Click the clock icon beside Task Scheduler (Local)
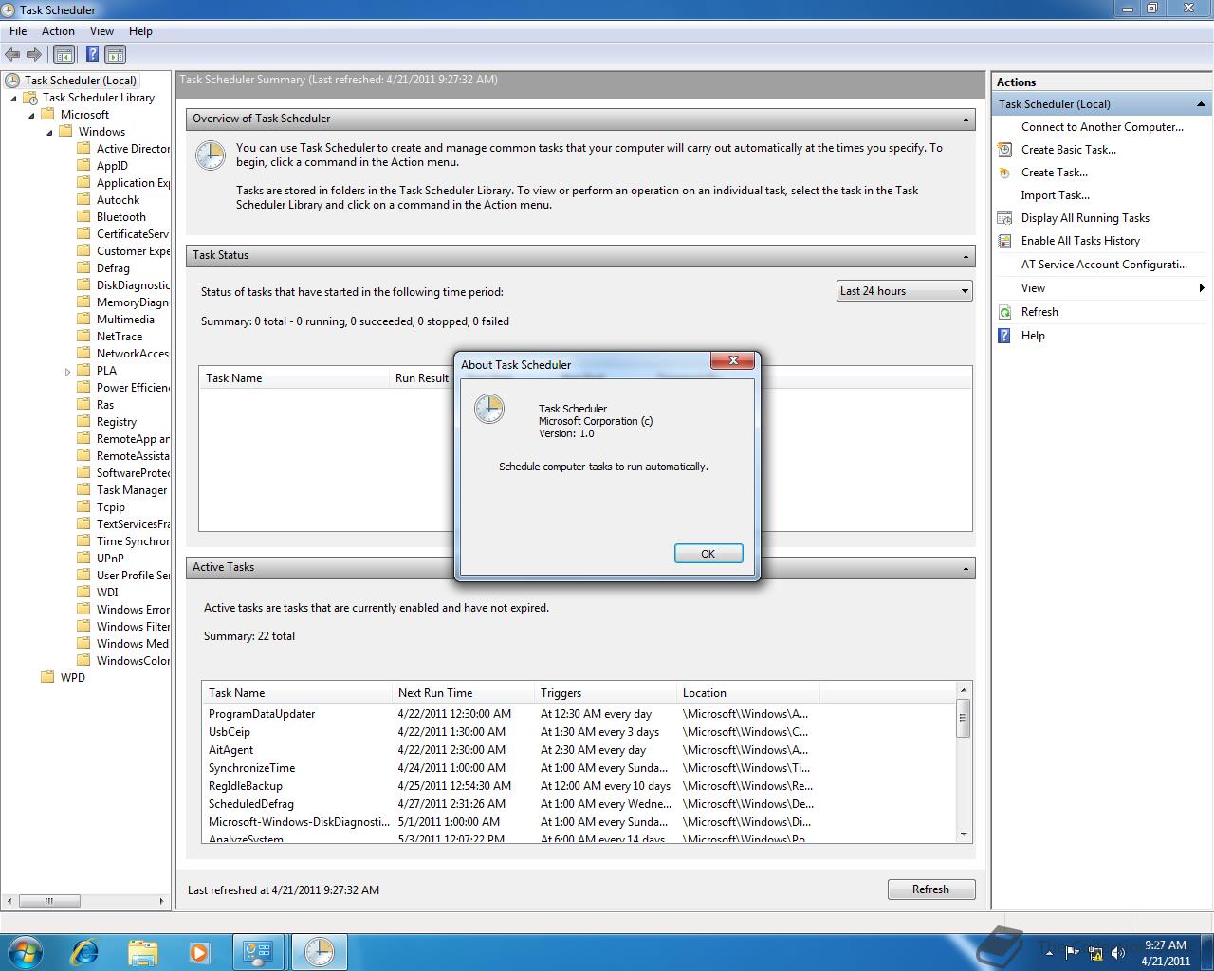This screenshot has width=1214, height=971. (x=12, y=81)
